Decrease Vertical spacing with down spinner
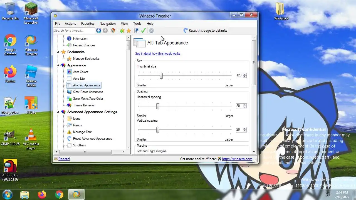 pos(245,131)
